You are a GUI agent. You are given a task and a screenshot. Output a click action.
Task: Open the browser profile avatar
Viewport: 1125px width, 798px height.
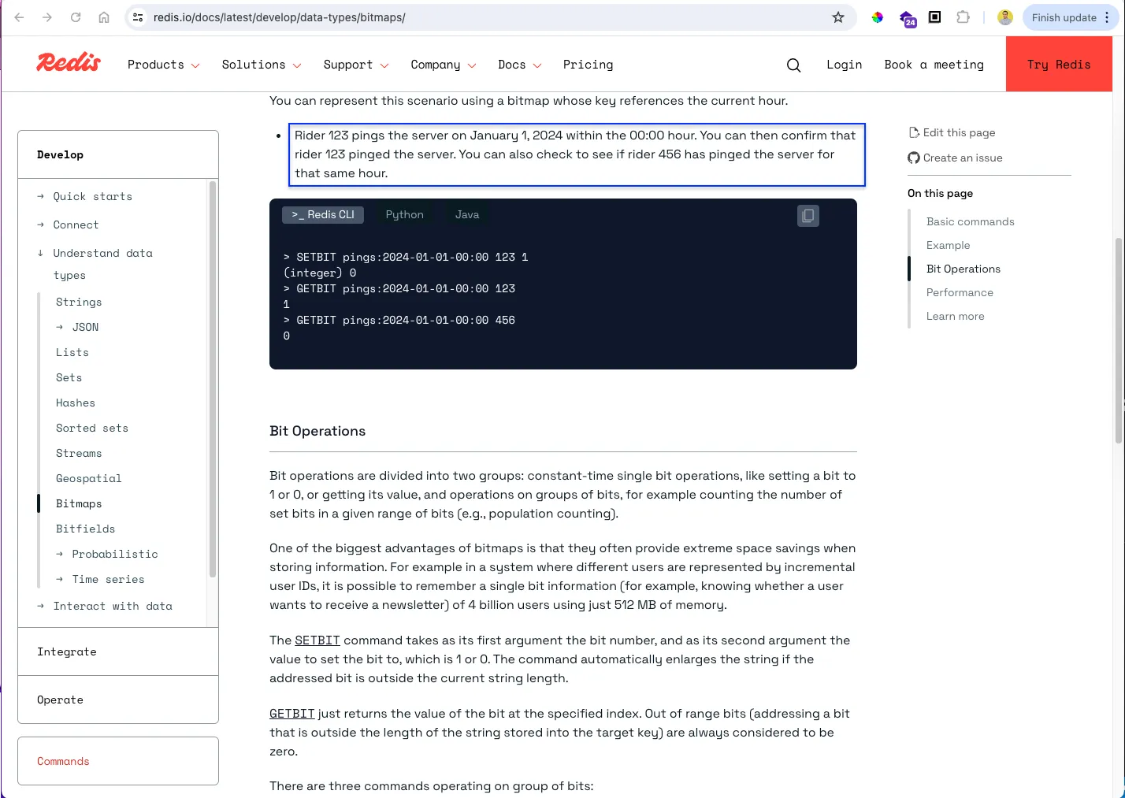(1005, 17)
